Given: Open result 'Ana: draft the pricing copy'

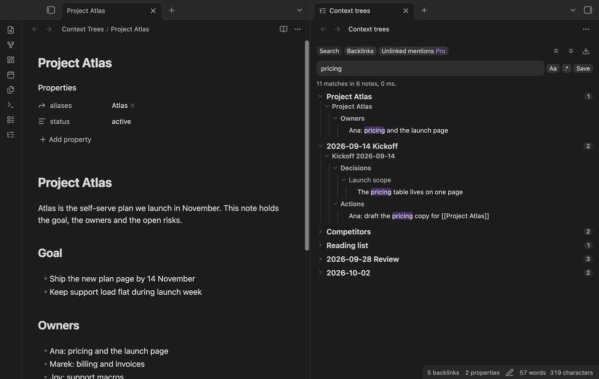Looking at the screenshot, I should tap(419, 216).
